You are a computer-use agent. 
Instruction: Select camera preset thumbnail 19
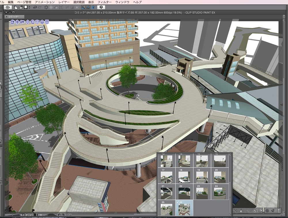[202, 176]
